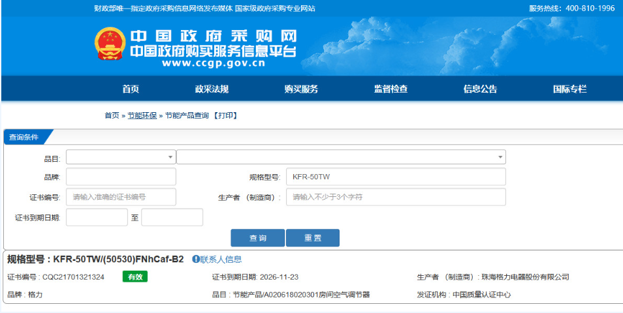This screenshot has height=313, width=623.
Task: Click the national emblem logo
Action: (110, 44)
